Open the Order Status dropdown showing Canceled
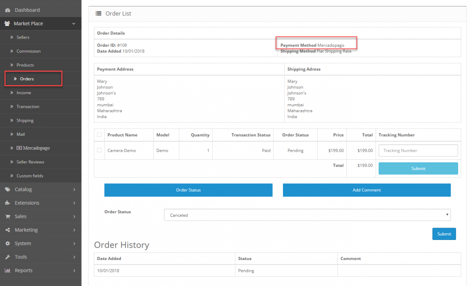The width and height of the screenshot is (473, 286). pos(307,215)
